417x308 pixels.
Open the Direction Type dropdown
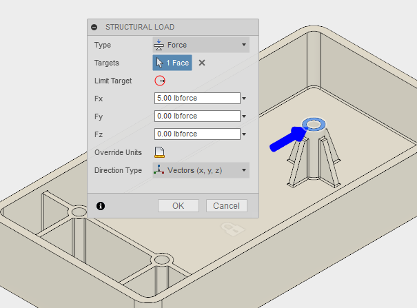click(201, 170)
